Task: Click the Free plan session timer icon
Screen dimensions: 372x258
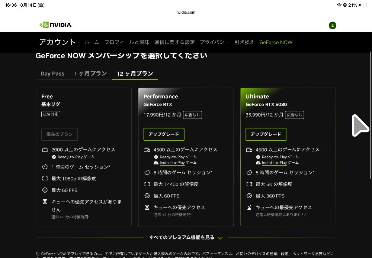Action: (45, 167)
